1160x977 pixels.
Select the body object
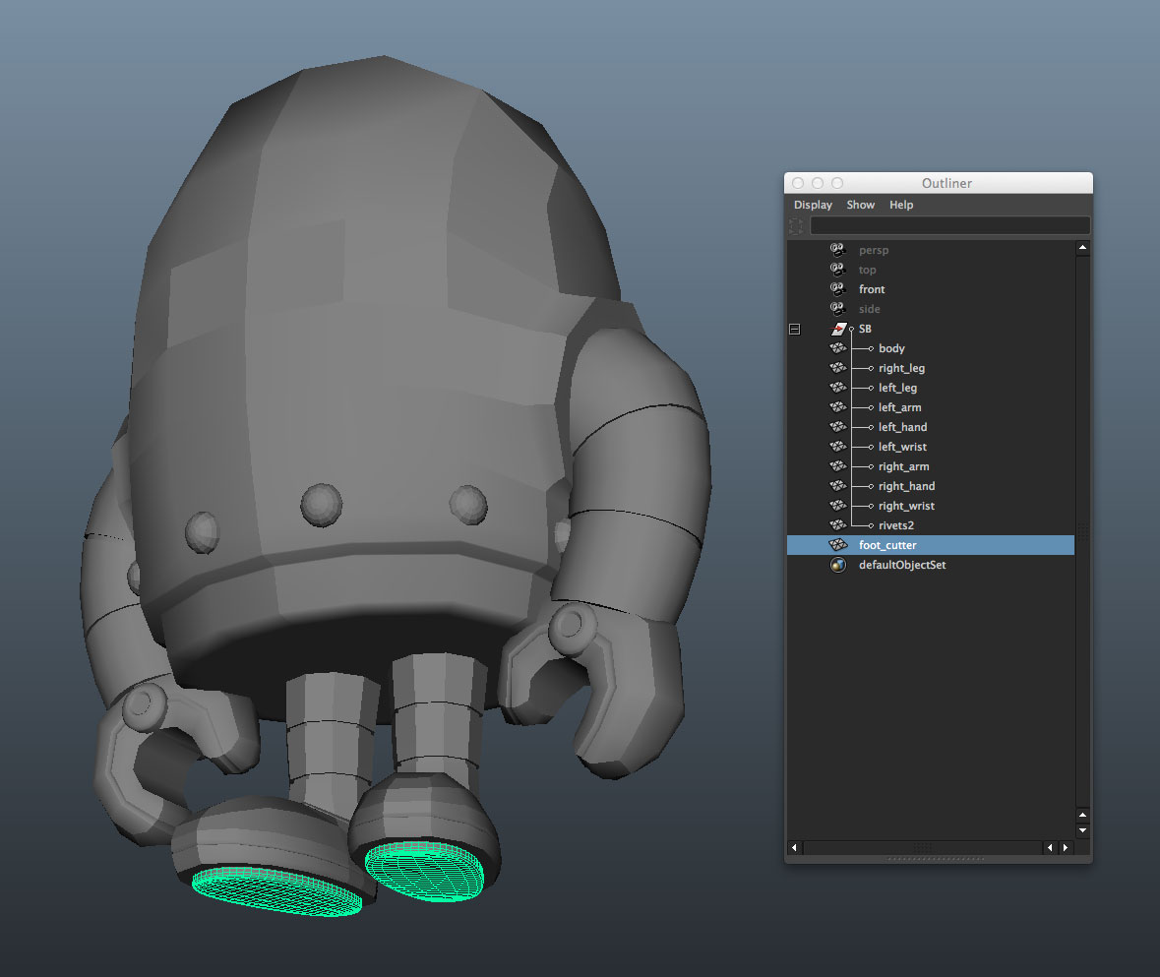[x=891, y=348]
